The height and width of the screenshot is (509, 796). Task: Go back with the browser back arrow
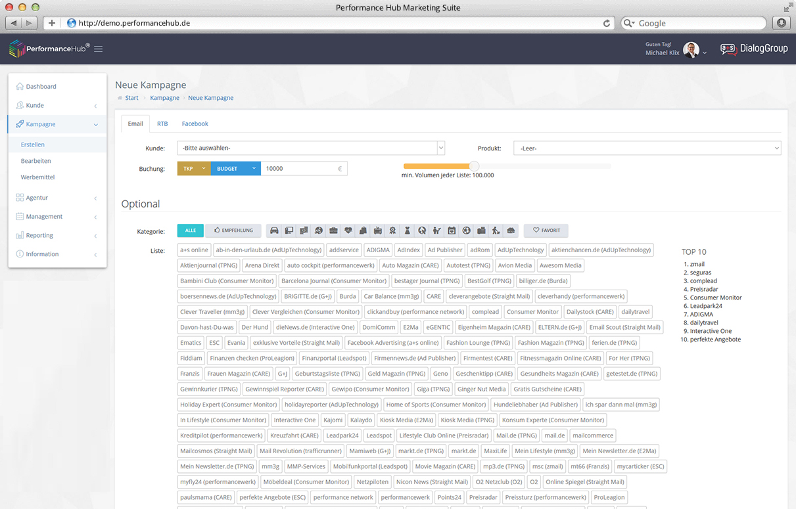coord(14,23)
